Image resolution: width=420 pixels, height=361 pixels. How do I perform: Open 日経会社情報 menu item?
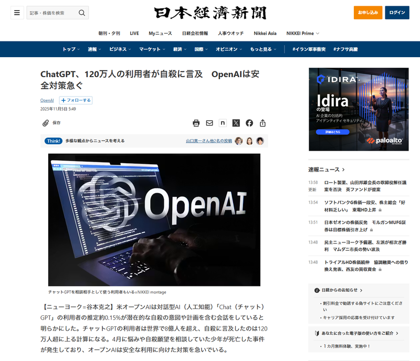click(x=195, y=33)
